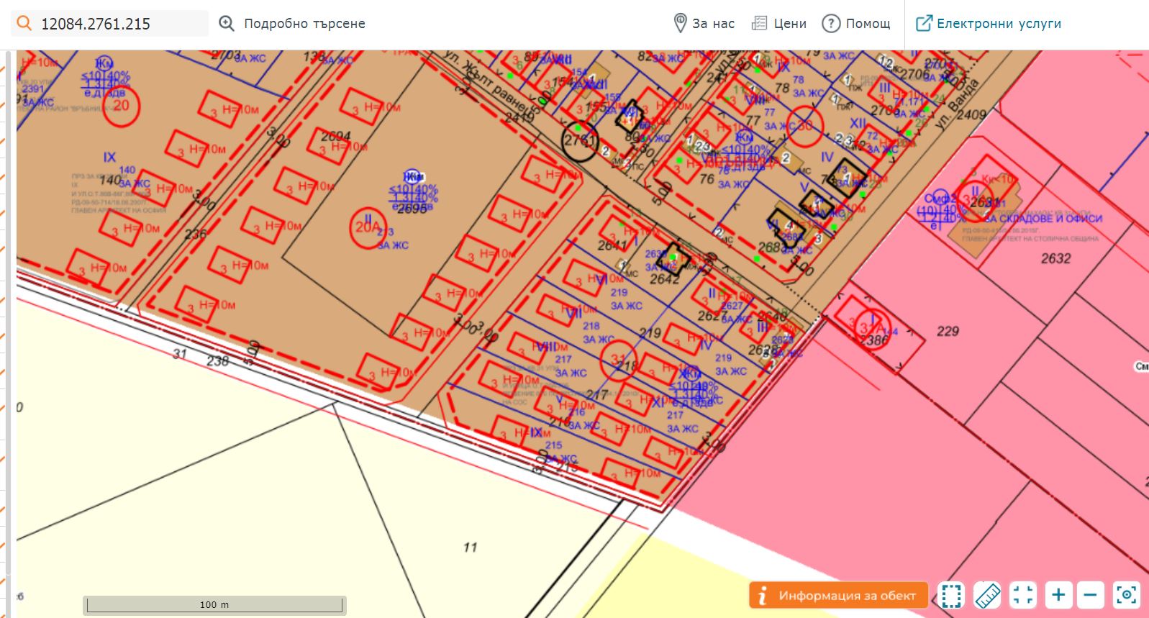Click the 100 m scale bar
The image size is (1149, 618).
214,605
